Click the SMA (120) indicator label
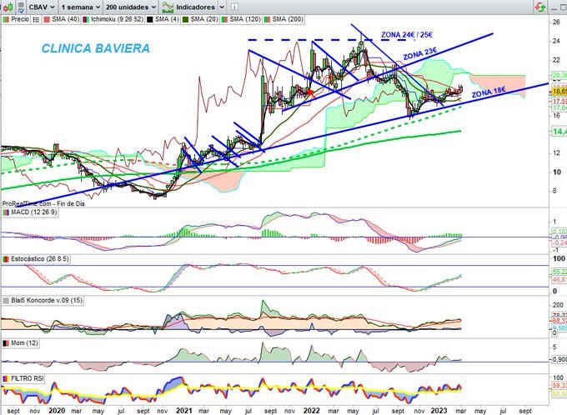Viewport: 567px width, 415px height. 245,19
